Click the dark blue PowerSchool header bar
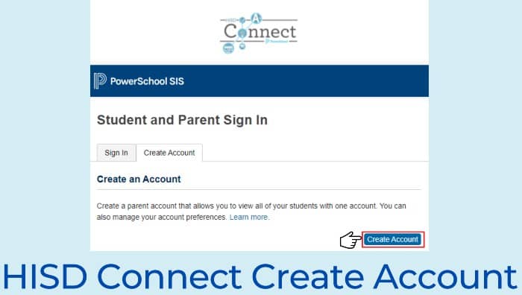522x295 pixels. point(260,80)
